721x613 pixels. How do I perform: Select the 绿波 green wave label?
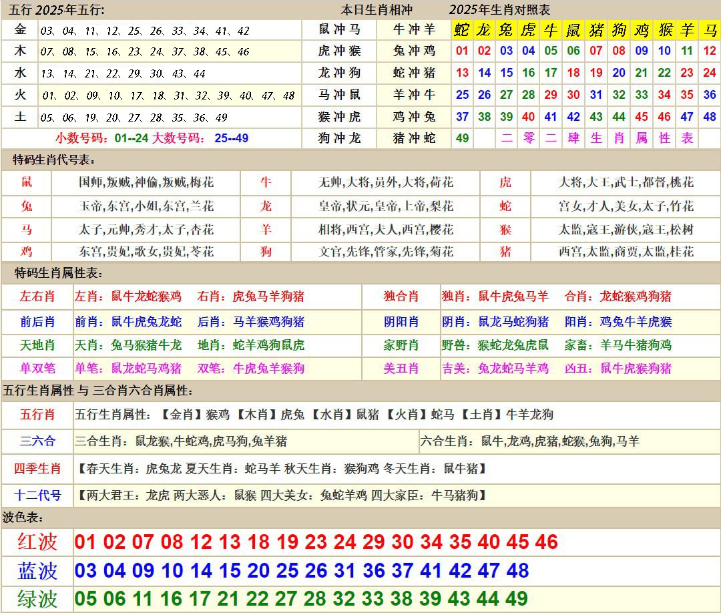37,599
